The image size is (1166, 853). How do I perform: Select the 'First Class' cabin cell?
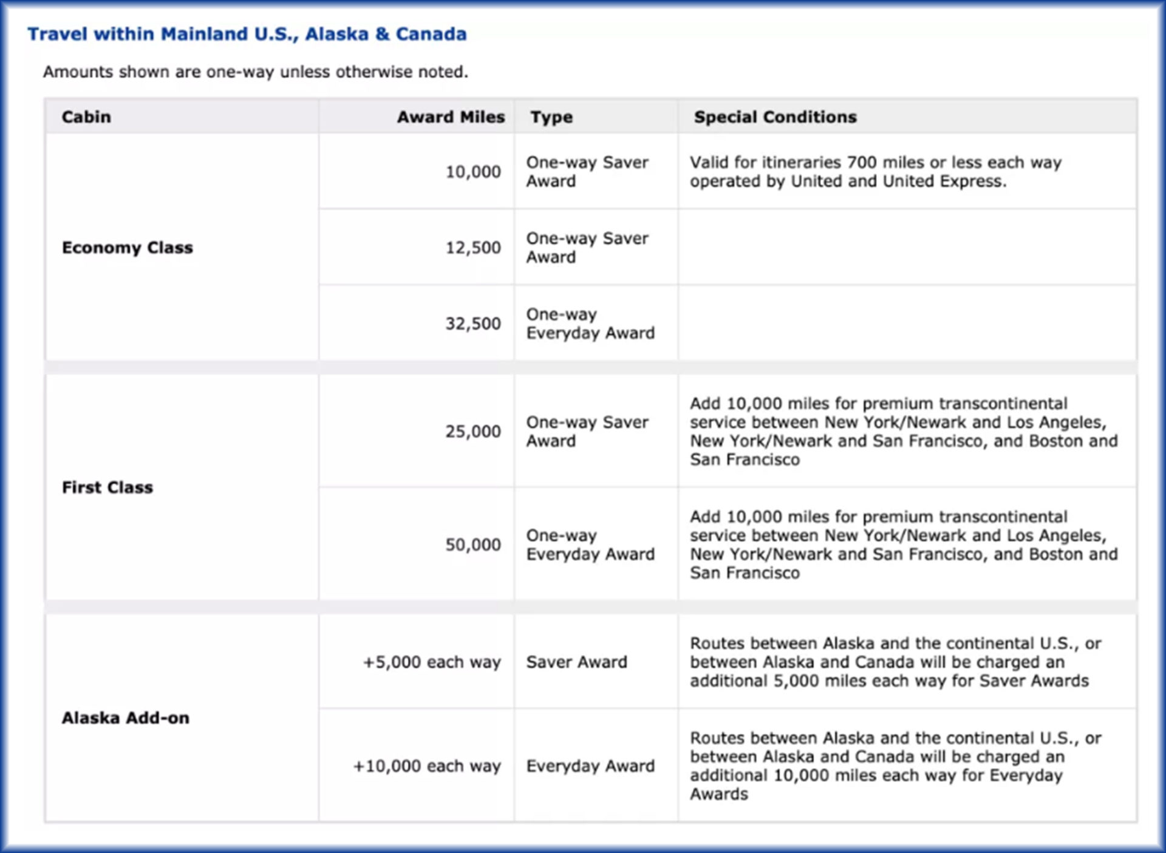click(x=107, y=487)
